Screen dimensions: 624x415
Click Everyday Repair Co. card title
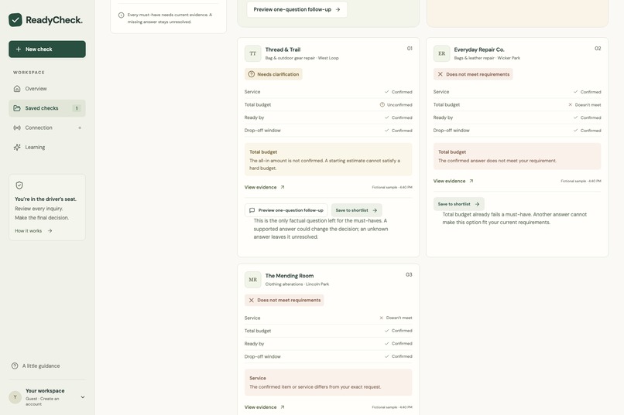click(x=479, y=49)
